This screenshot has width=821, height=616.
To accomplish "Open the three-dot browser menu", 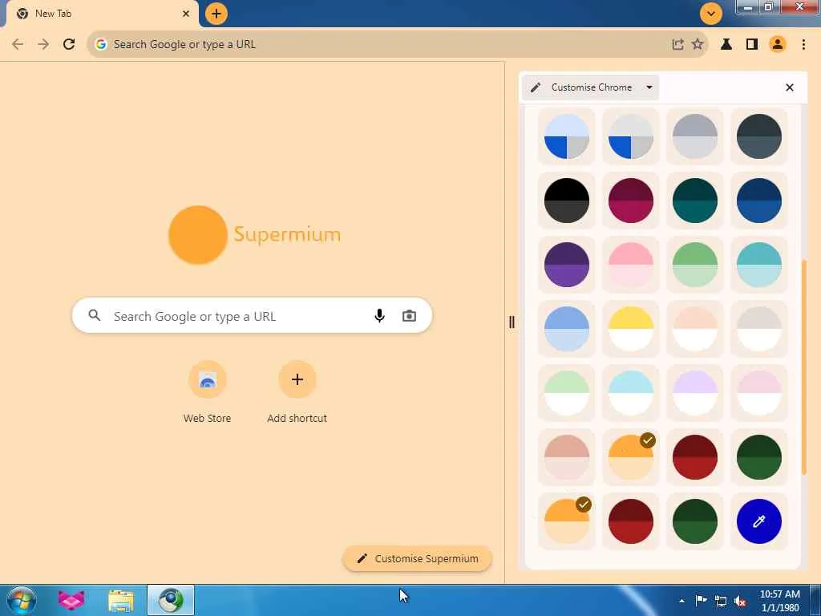I will click(x=803, y=45).
